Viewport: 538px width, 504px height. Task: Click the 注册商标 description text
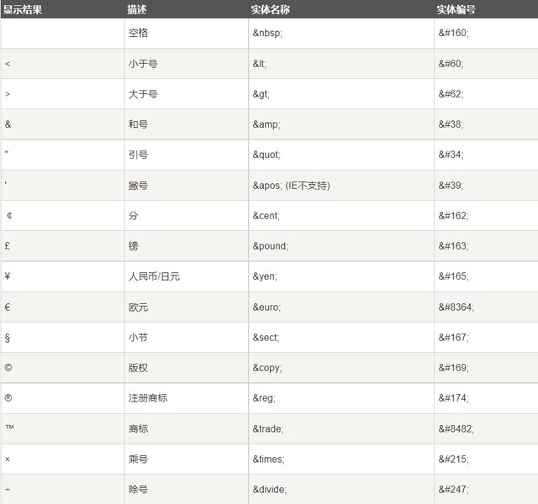[148, 397]
